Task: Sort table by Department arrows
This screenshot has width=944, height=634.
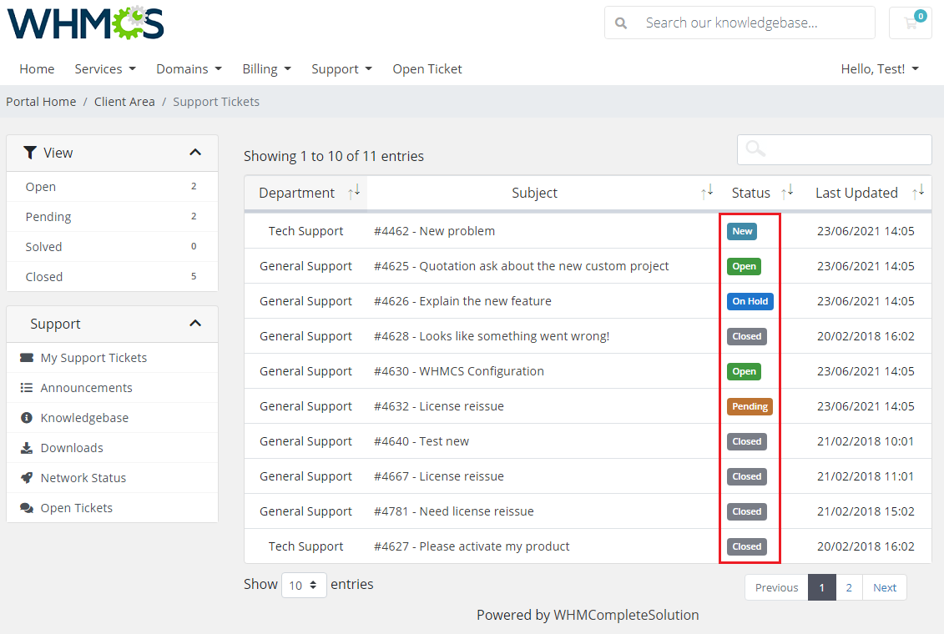Action: pyautogui.click(x=354, y=193)
